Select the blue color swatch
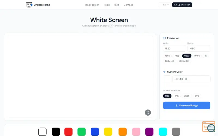Screen dimensions: 218x136 tap(95, 132)
